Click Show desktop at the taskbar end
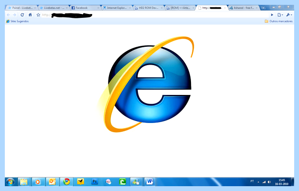 tap(293, 182)
